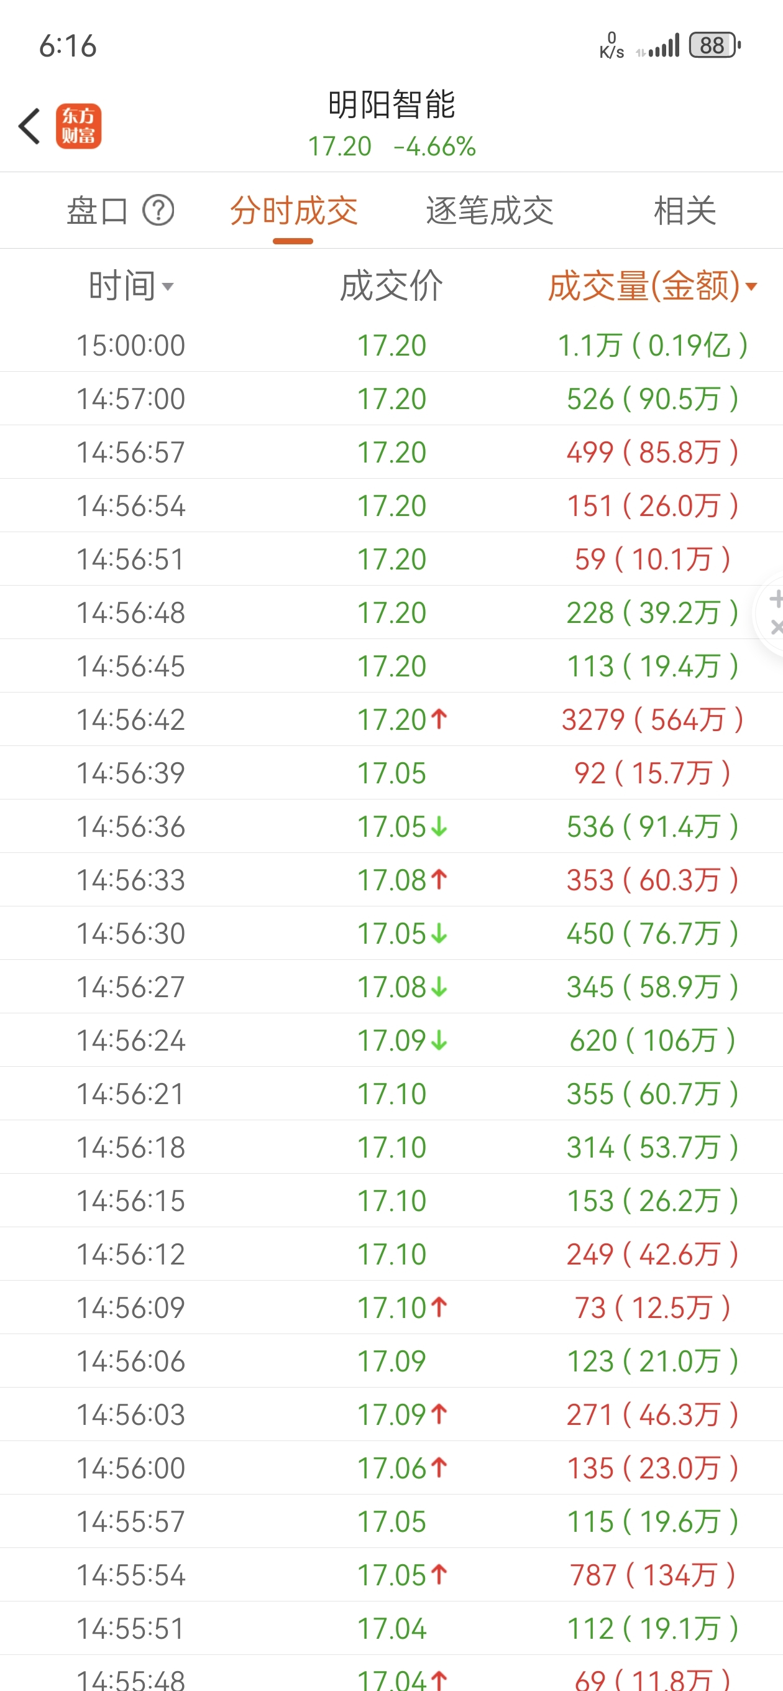Image resolution: width=783 pixels, height=1691 pixels.
Task: Expand the 成交量(金额) sort dropdown
Action: (x=652, y=285)
